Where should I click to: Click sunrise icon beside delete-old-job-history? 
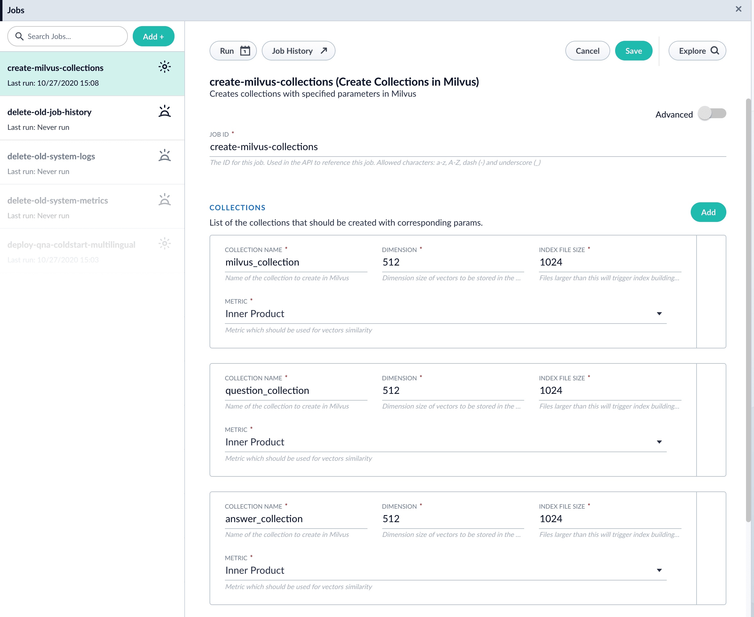164,111
